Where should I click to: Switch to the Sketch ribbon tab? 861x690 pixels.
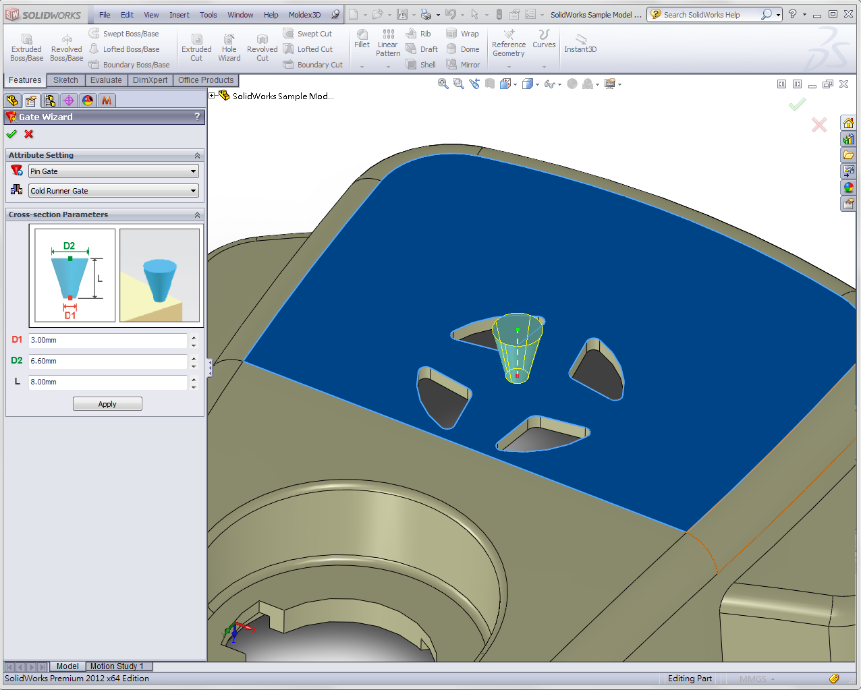(x=65, y=80)
